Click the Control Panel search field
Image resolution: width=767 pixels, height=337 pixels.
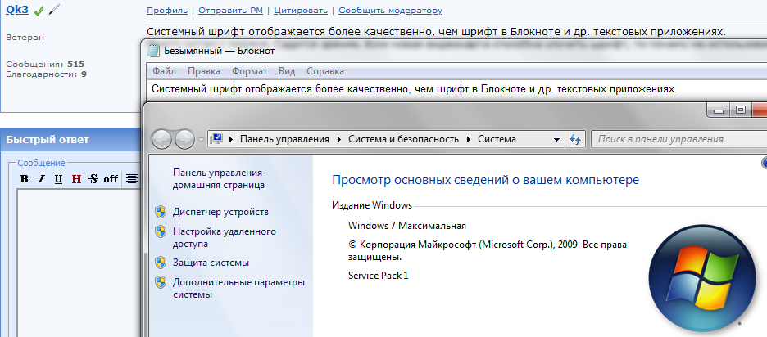(x=676, y=139)
